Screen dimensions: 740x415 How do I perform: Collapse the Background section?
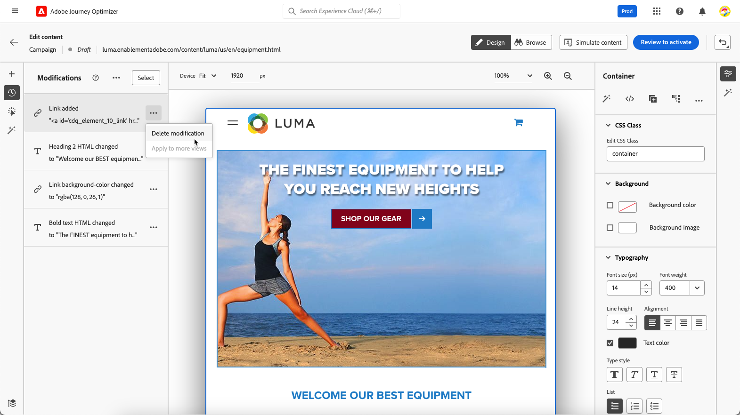[608, 184]
